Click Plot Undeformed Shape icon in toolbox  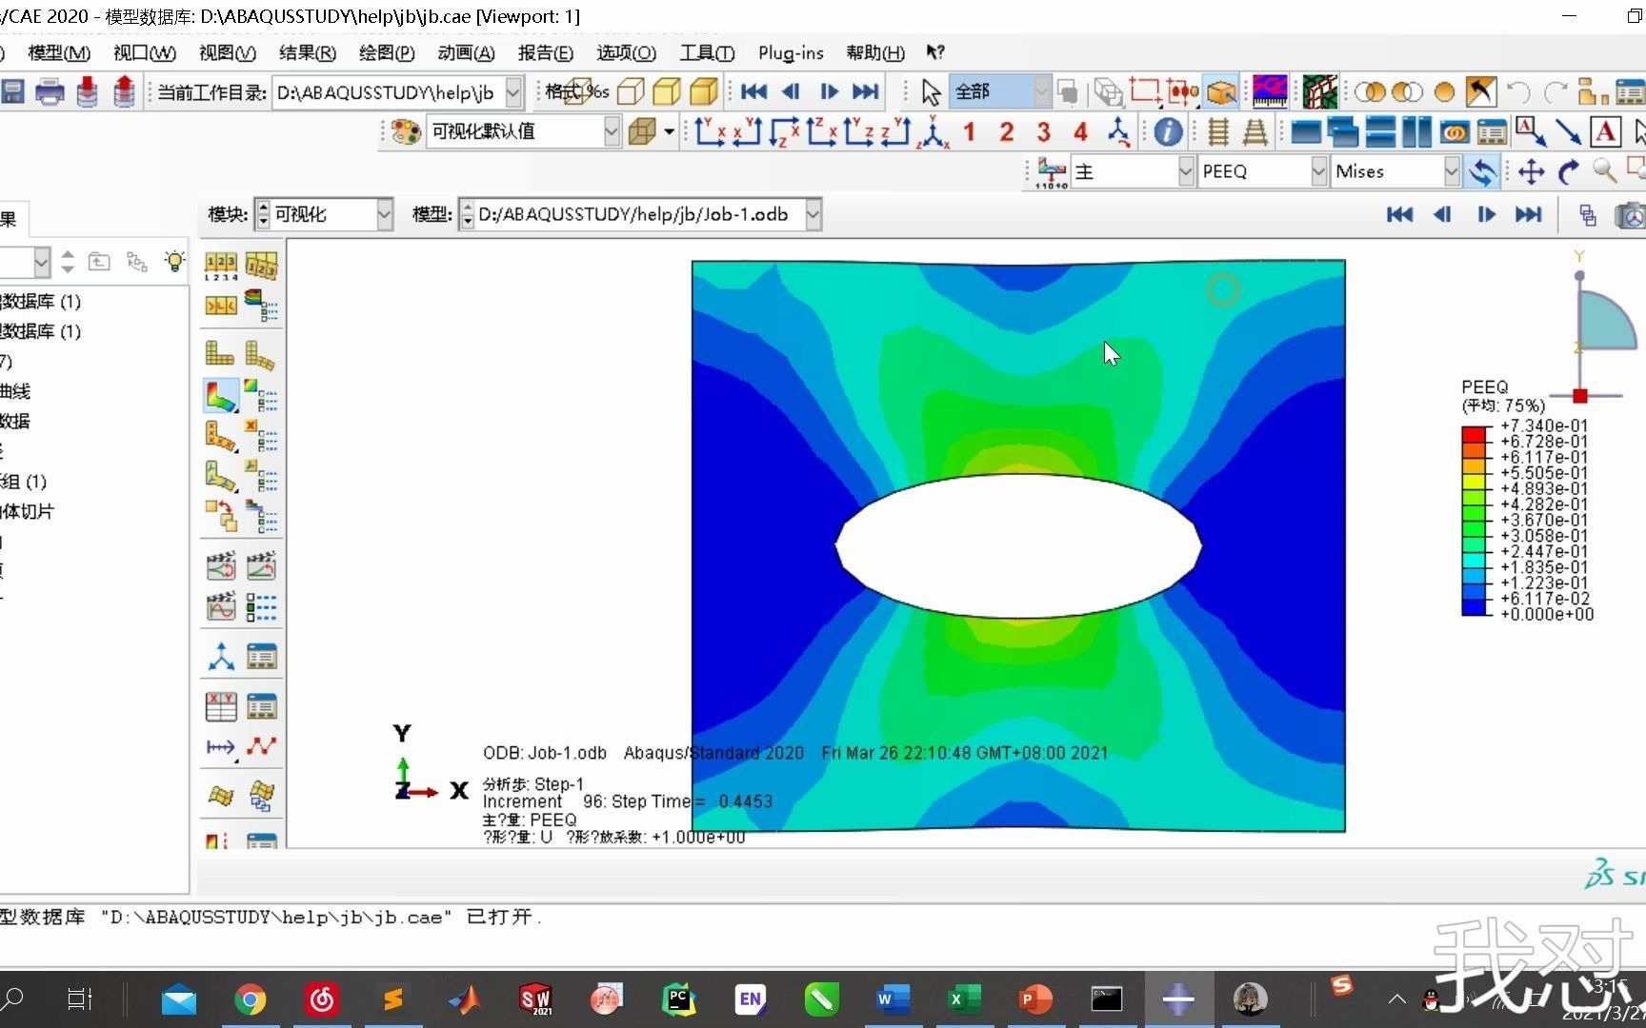coord(220,355)
